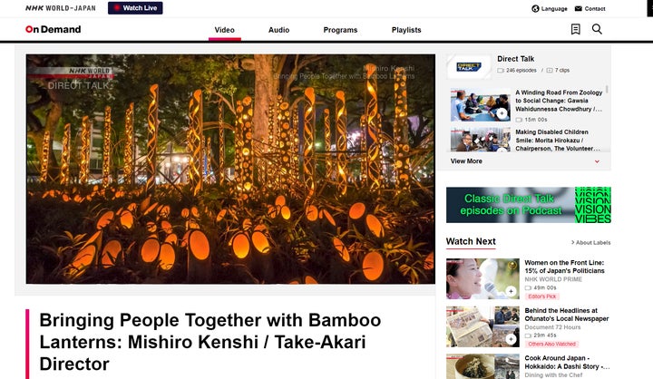Open the search magnifier icon

point(597,29)
